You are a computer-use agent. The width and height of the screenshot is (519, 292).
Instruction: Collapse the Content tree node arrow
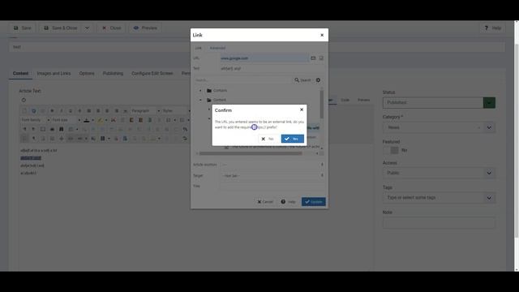200,100
